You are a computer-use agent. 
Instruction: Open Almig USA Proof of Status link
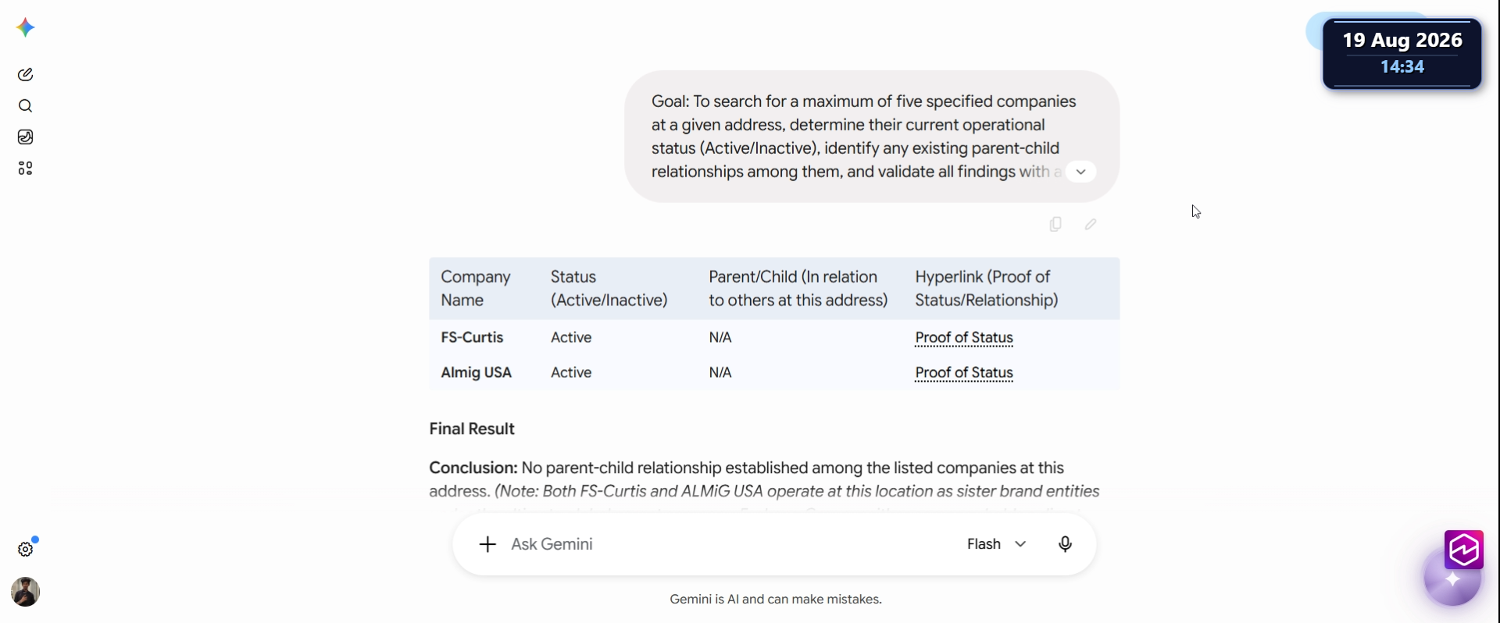click(964, 372)
